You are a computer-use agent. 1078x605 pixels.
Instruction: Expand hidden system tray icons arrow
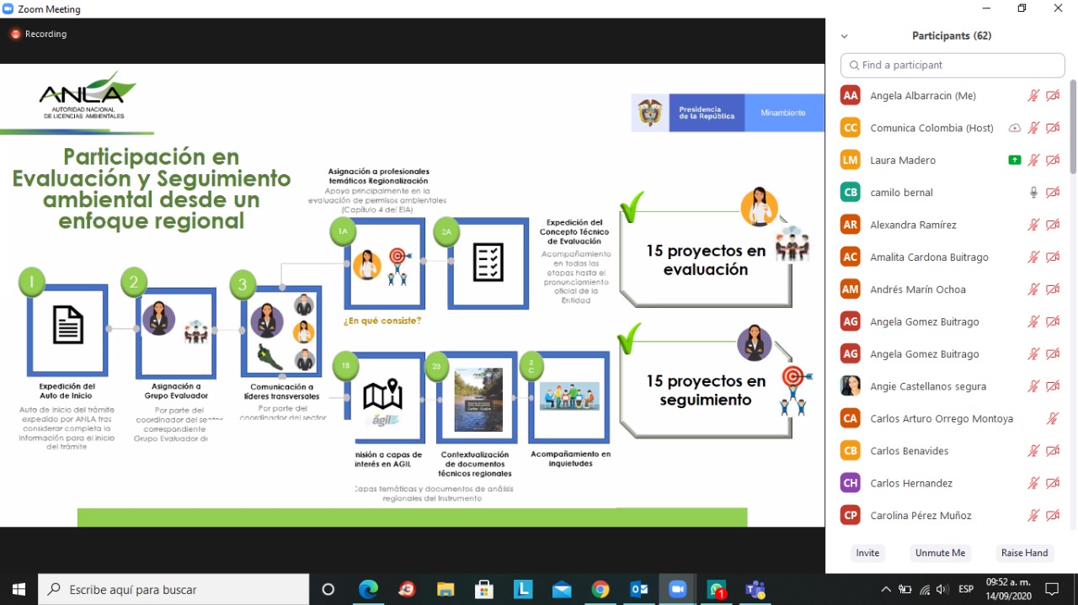885,589
